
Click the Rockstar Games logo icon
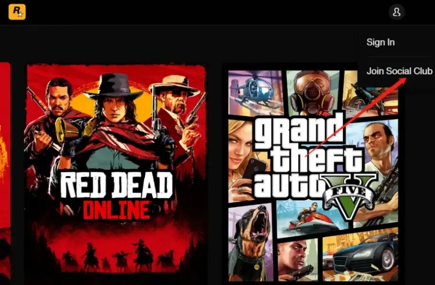click(x=17, y=12)
